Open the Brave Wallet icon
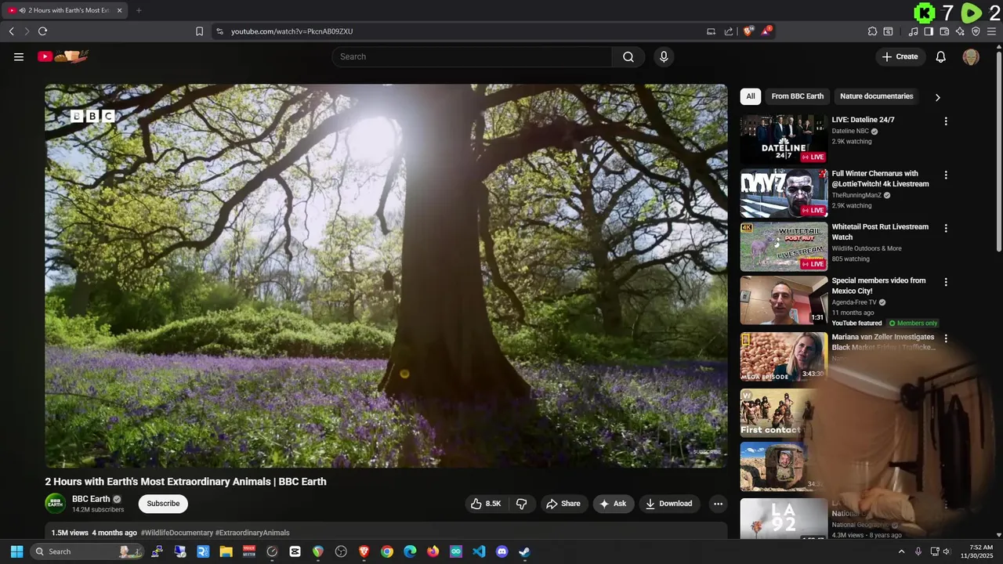The width and height of the screenshot is (1003, 564). point(944,31)
